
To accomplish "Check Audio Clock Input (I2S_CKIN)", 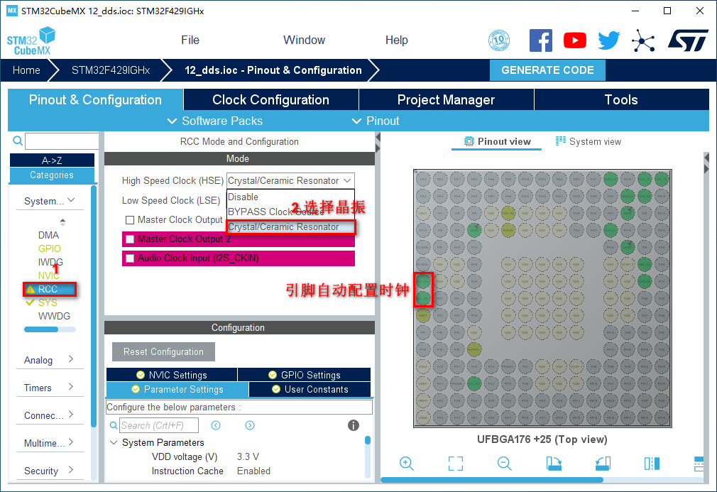I will (130, 258).
